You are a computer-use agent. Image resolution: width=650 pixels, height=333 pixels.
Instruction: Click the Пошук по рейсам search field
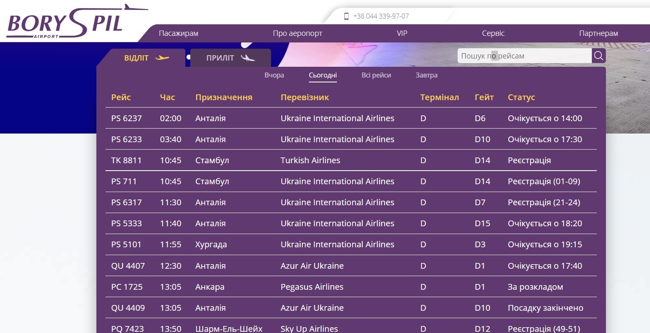524,56
